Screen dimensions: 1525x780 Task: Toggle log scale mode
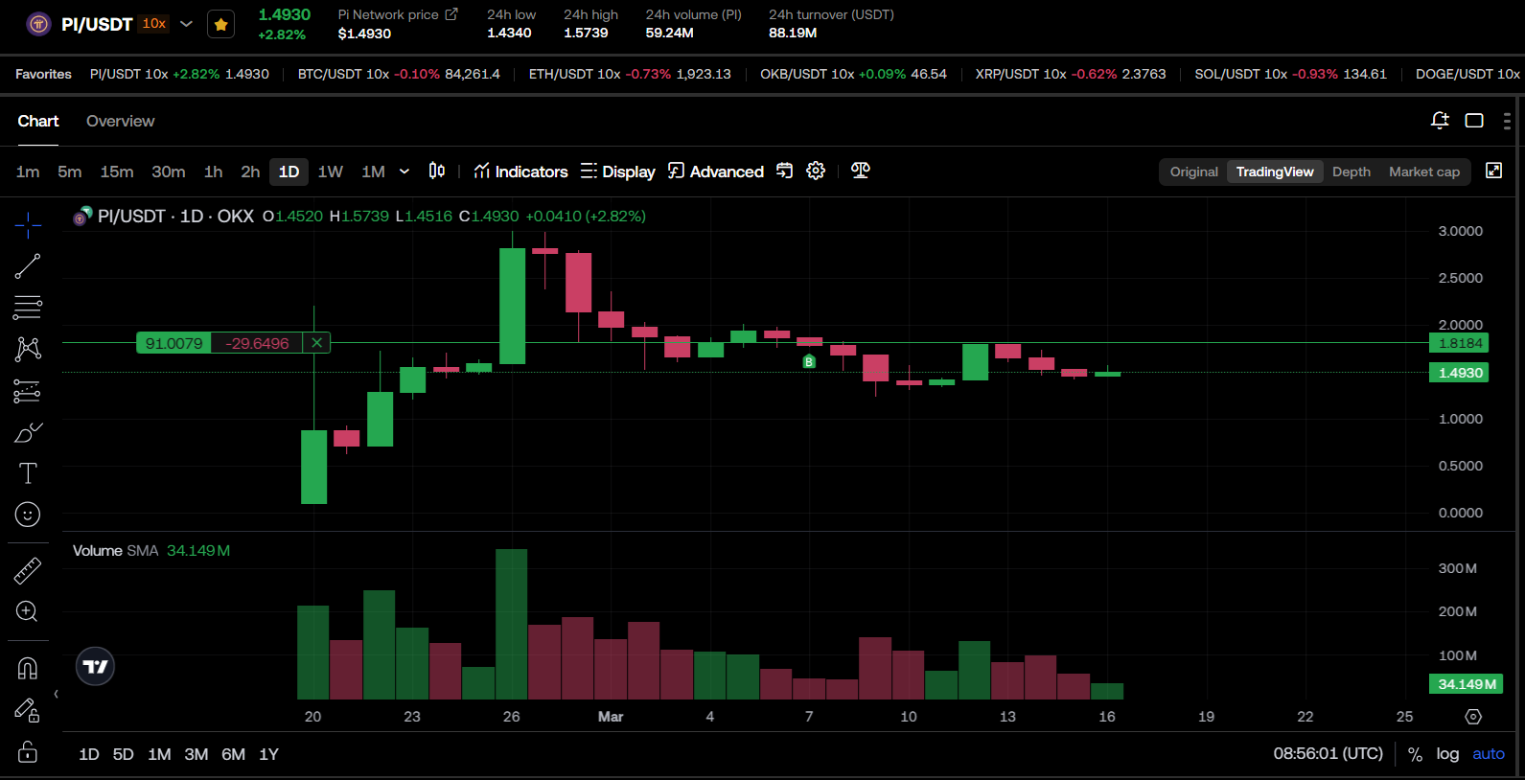1447,754
